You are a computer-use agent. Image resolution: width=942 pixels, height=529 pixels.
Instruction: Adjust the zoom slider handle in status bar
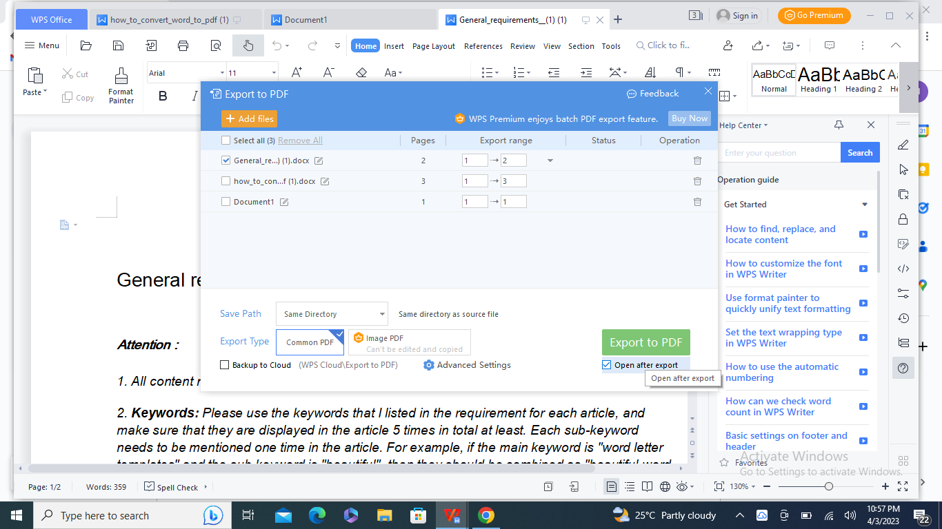pos(829,486)
